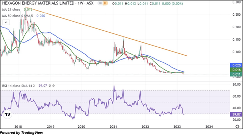Click the 2023 time axis label
243x135 pixels.
pos(177,127)
